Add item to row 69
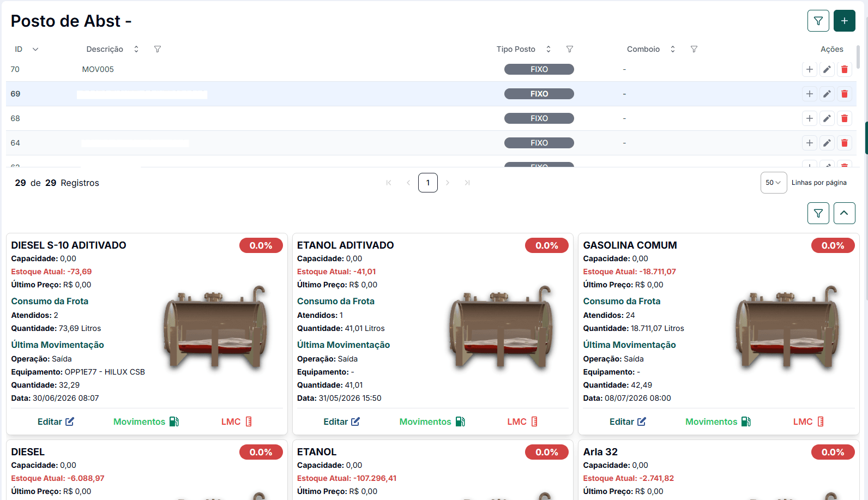The width and height of the screenshot is (868, 500). (x=809, y=94)
